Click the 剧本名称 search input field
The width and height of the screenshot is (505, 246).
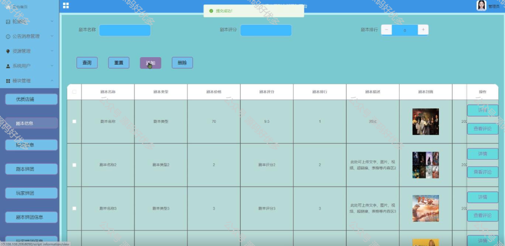125,30
